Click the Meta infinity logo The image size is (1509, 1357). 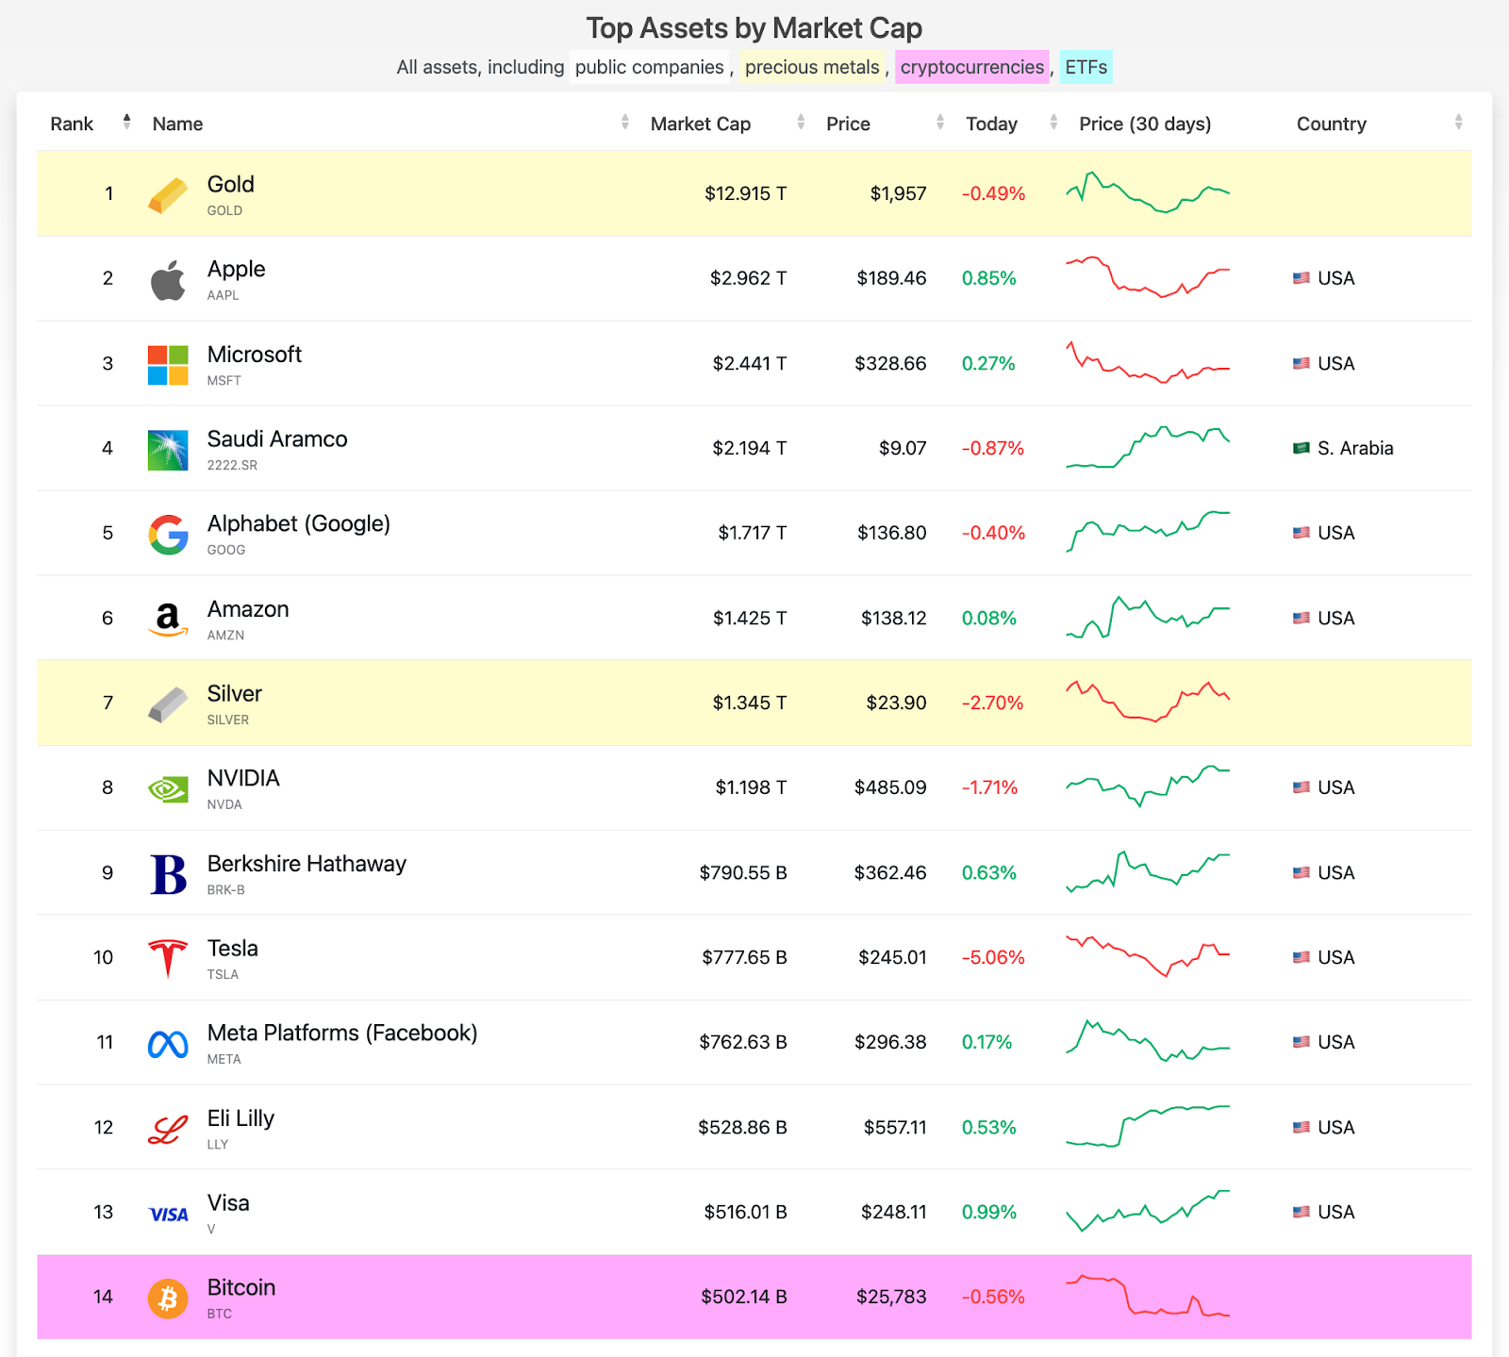point(168,1044)
